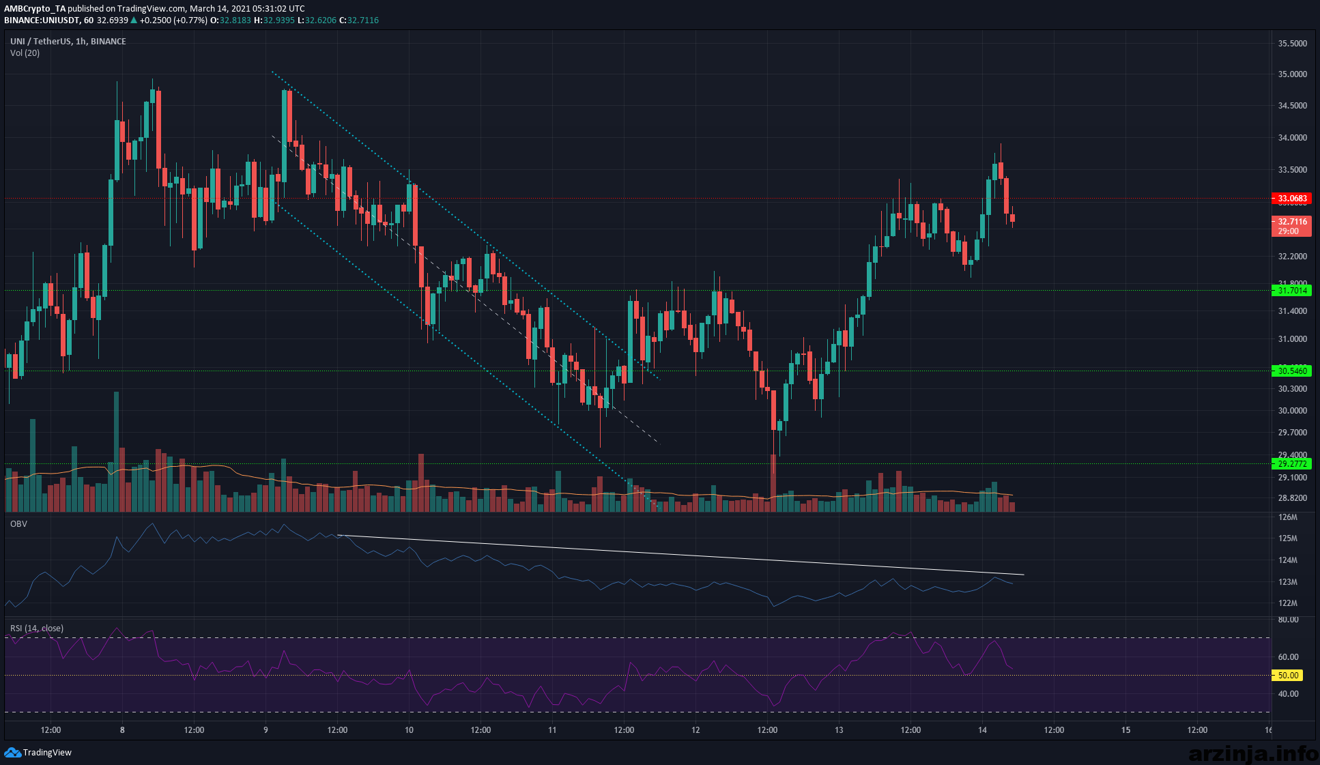The image size is (1320, 765).
Task: Select the Vol (20) indicator label
Action: point(25,53)
